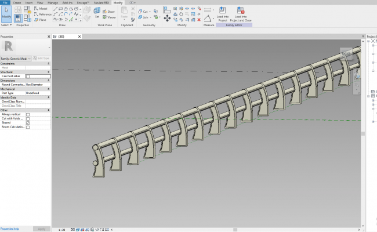Image resolution: width=377 pixels, height=232 pixels.
Task: Click the Edit Type button
Action: click(x=40, y=58)
